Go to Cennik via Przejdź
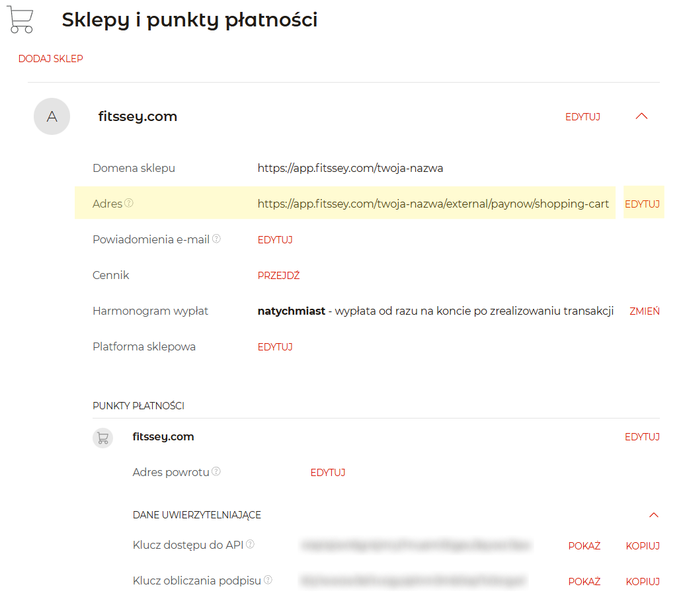This screenshot has height=603, width=683. pos(278,276)
